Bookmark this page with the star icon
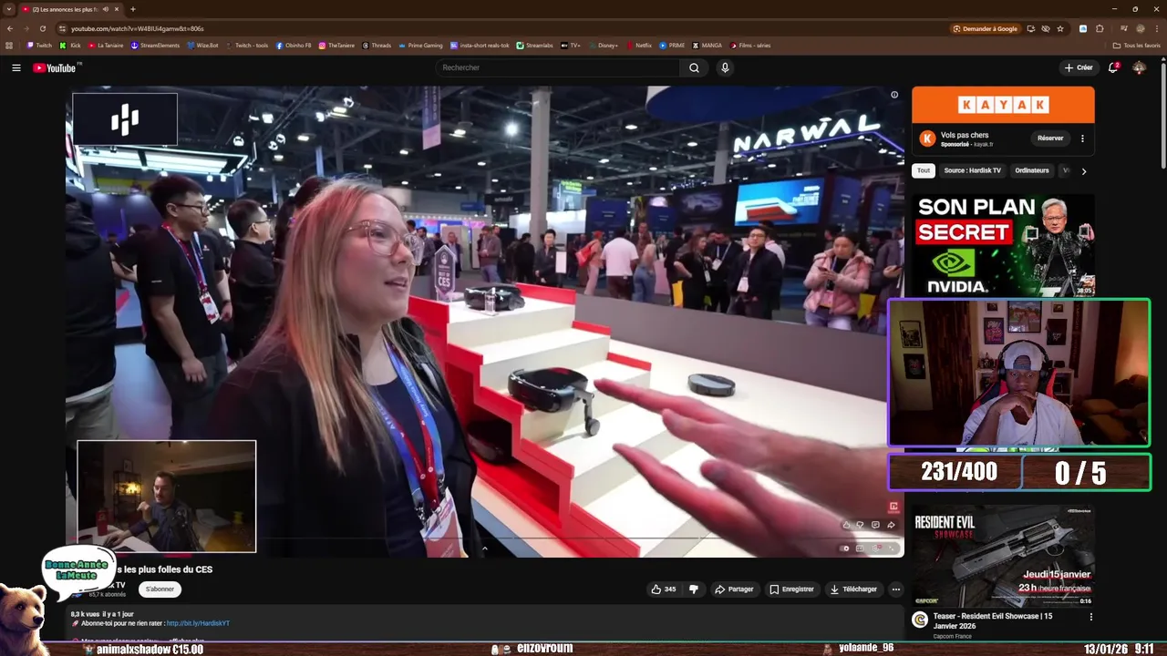Viewport: 1167px width, 656px height. [1060, 28]
